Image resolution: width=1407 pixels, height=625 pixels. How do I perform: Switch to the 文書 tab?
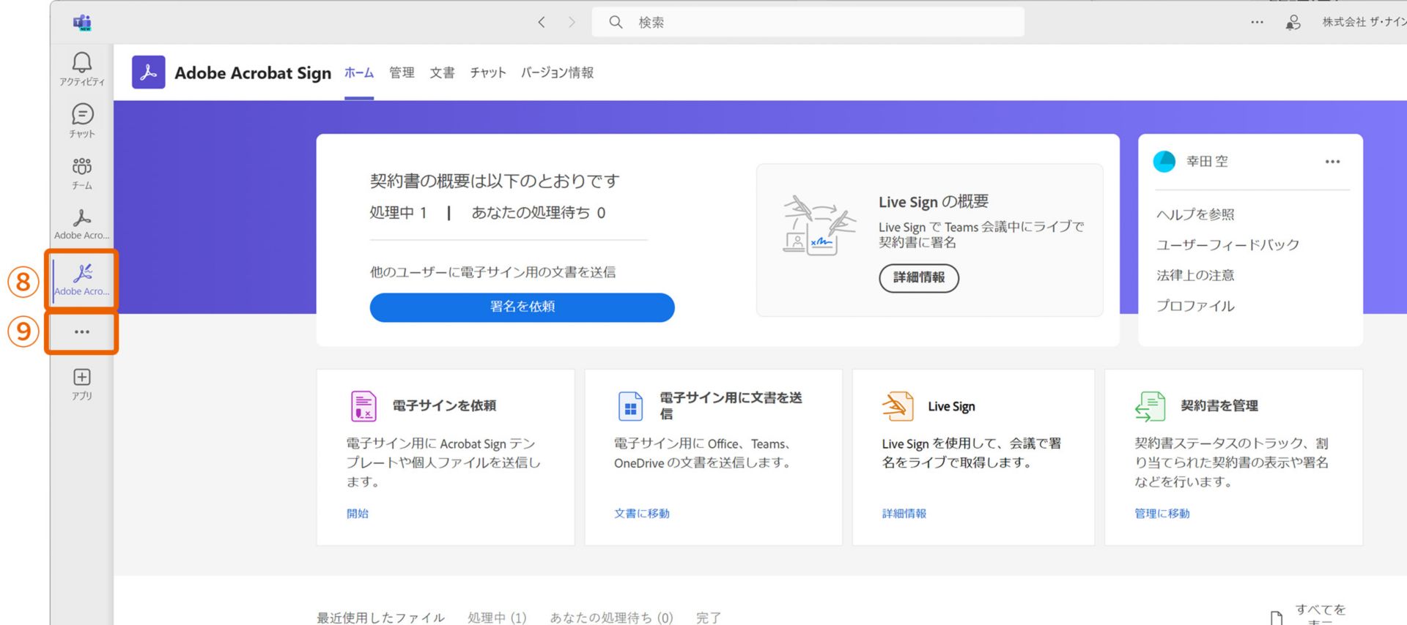click(442, 73)
